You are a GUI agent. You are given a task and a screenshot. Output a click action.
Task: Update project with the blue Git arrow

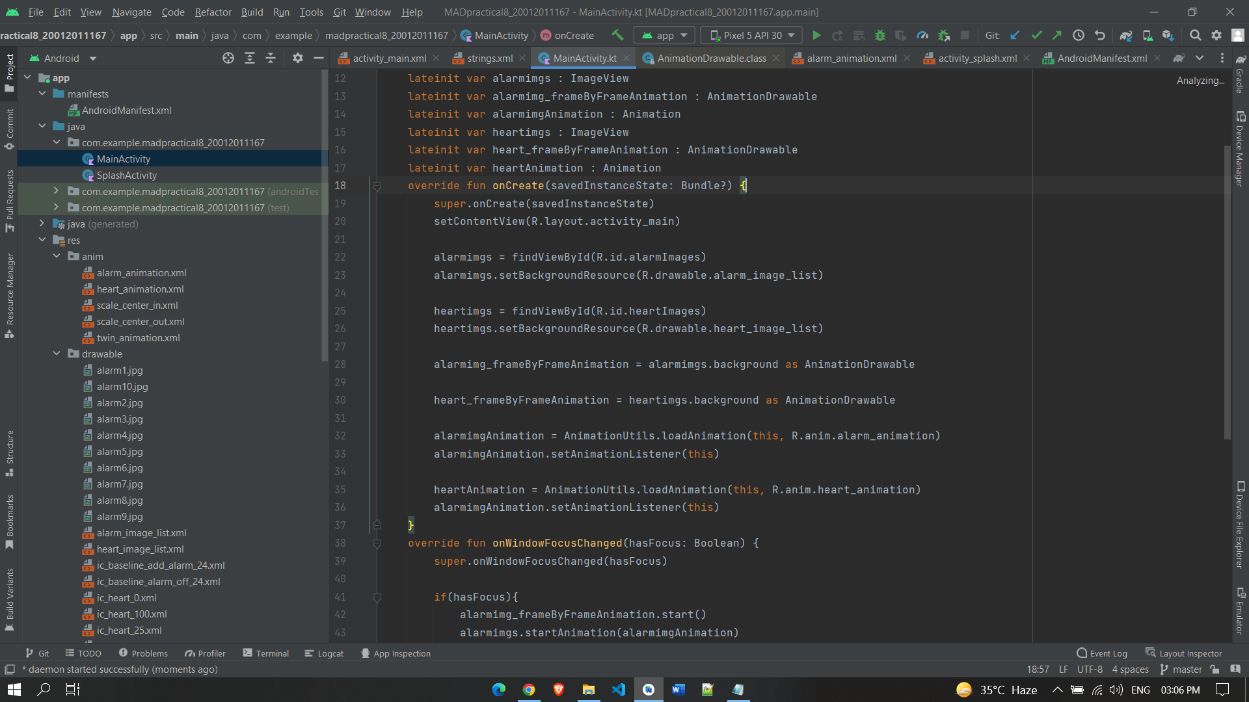tap(1014, 35)
